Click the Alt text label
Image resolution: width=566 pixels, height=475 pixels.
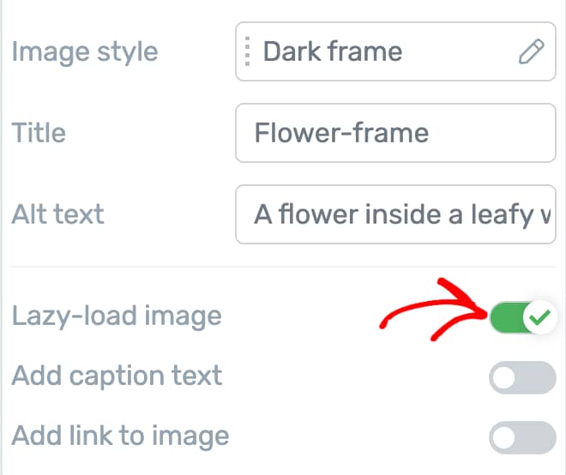57,214
